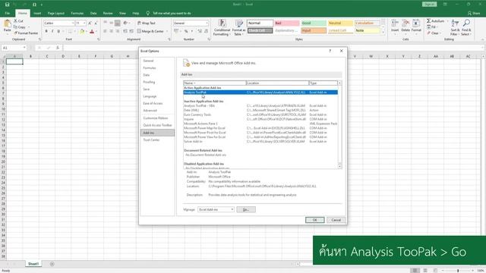Click OK in Excel Options dialog
The height and width of the screenshot is (273, 486).
coord(314,220)
